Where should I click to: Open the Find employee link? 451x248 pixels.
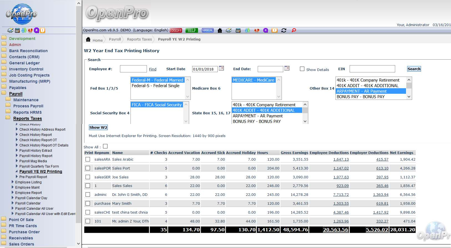(152, 69)
